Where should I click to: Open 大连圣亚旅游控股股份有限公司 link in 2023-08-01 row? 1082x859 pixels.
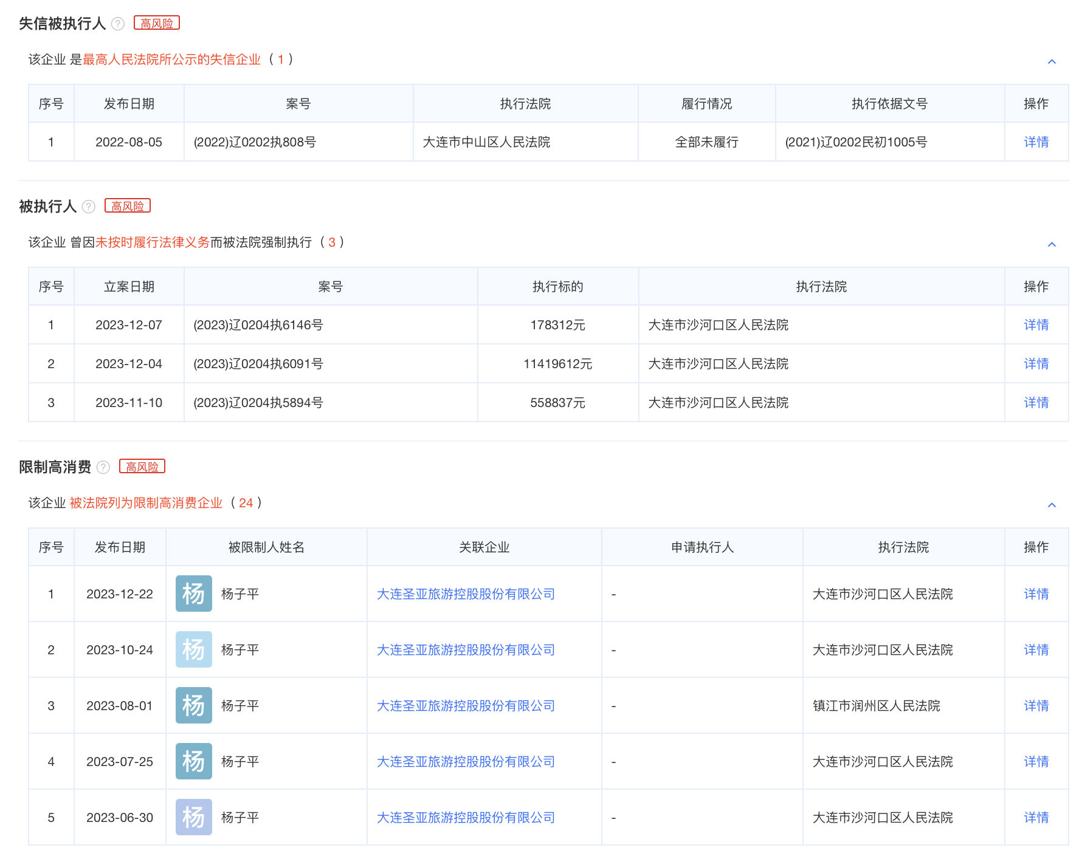pos(466,706)
